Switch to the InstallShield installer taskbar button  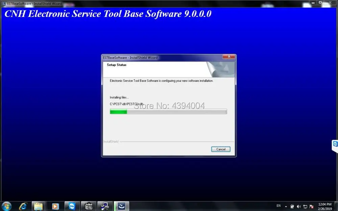point(122,206)
